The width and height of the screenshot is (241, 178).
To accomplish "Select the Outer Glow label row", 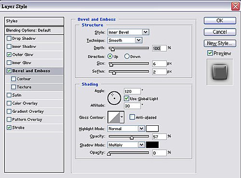I will click(23, 55).
